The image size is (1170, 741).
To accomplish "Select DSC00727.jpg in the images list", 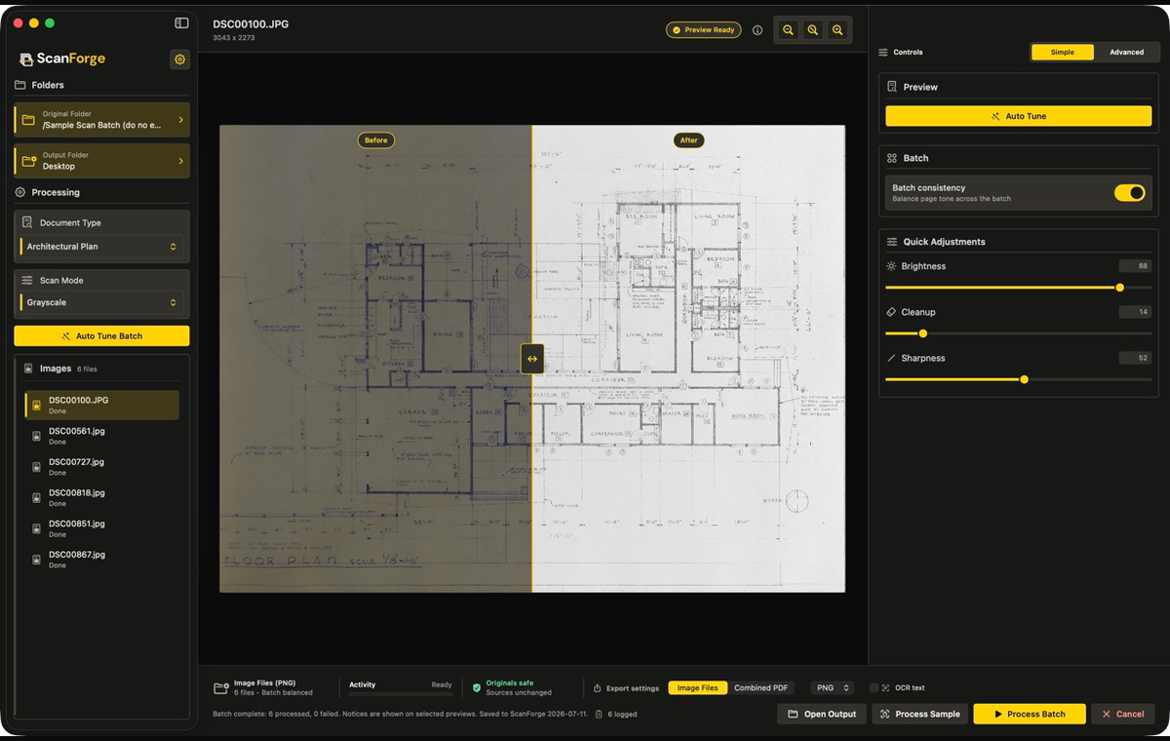I will pos(101,467).
